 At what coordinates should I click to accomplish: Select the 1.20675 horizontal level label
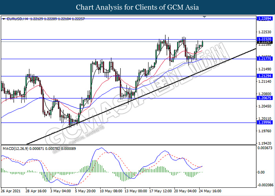click(265, 98)
